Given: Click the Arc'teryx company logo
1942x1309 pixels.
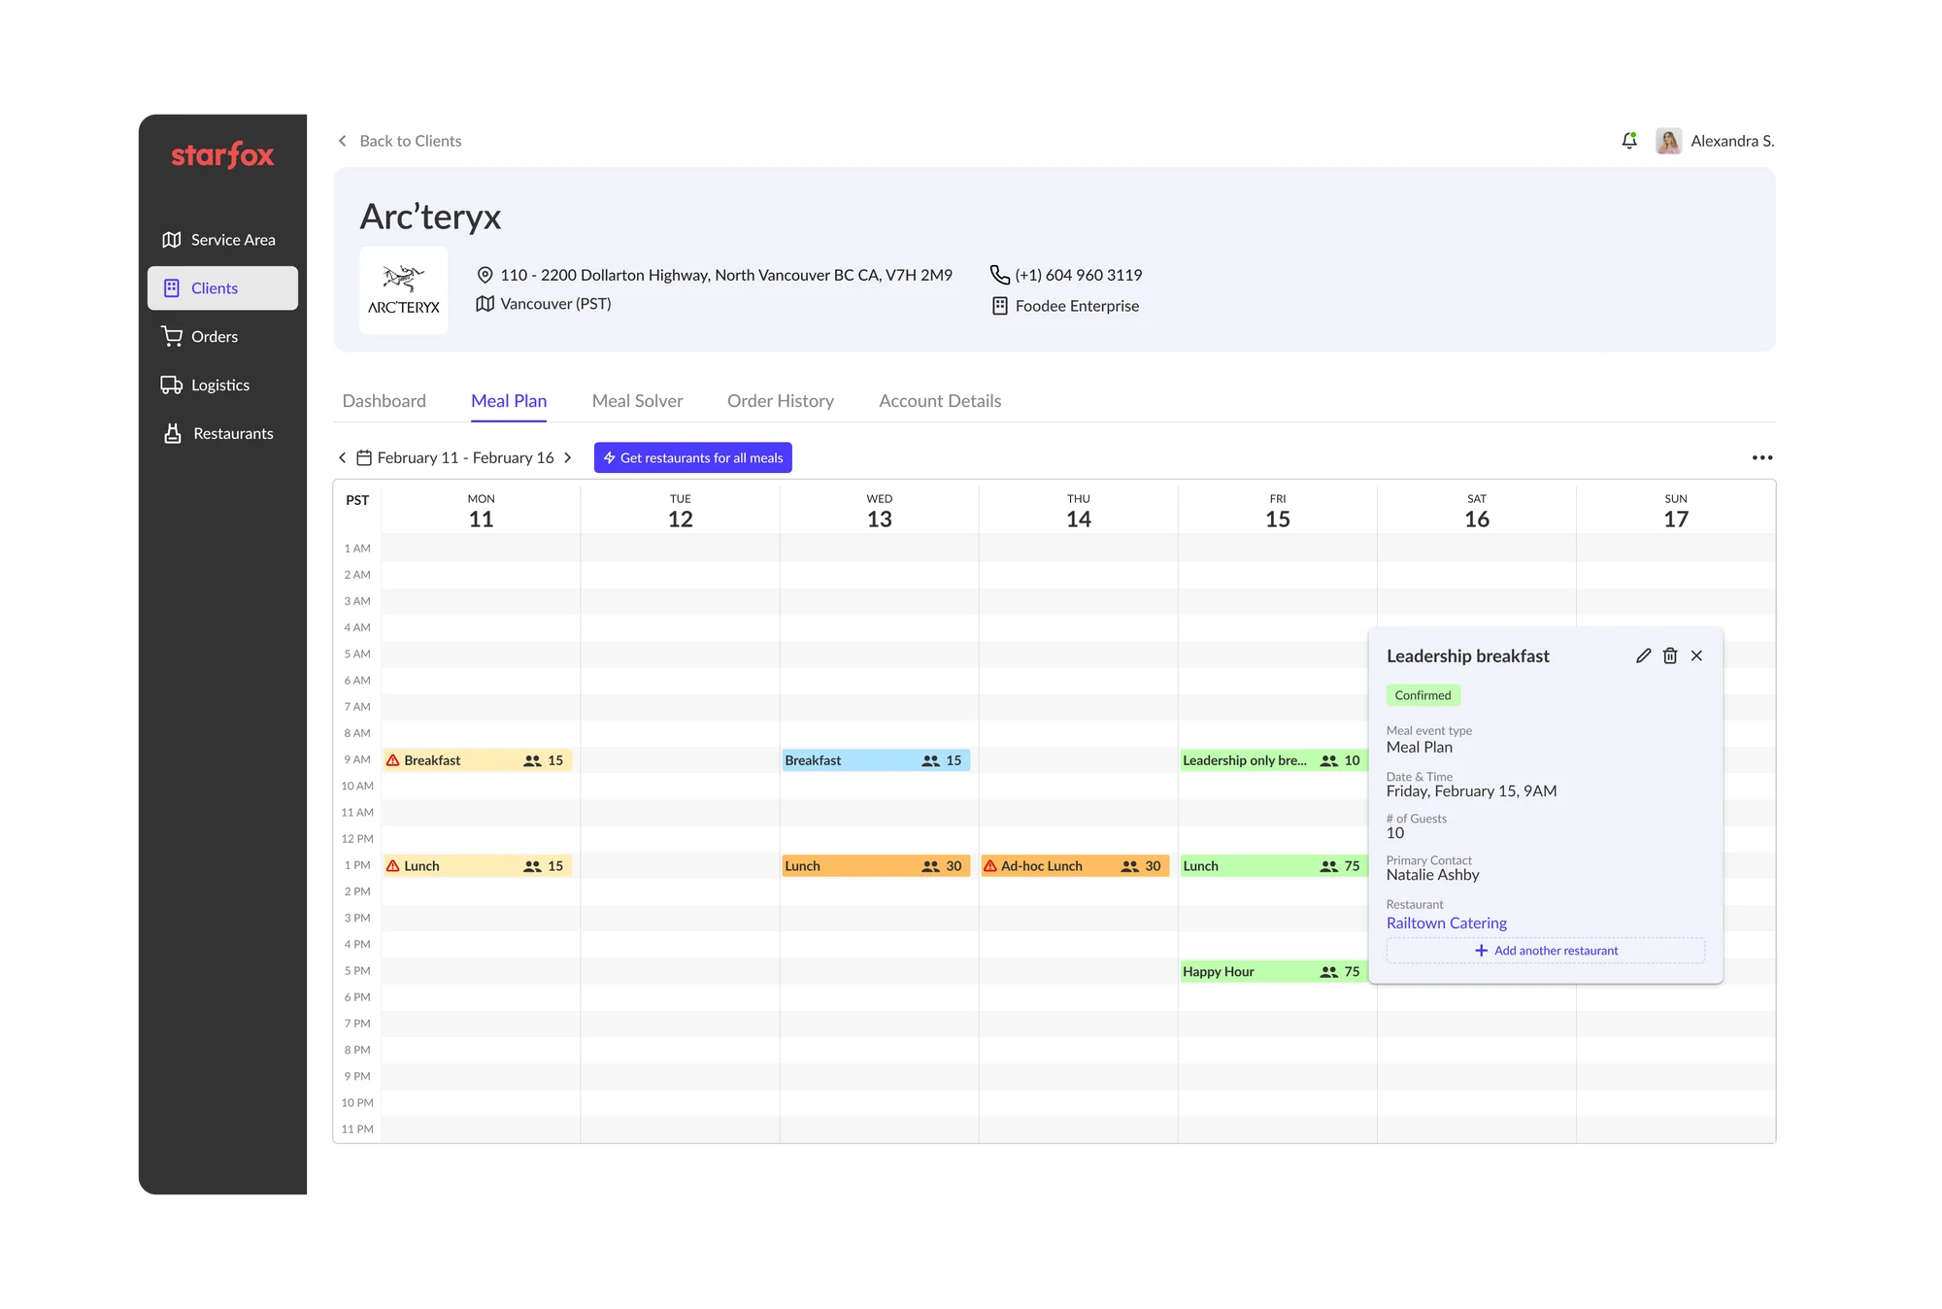Looking at the screenshot, I should (404, 290).
